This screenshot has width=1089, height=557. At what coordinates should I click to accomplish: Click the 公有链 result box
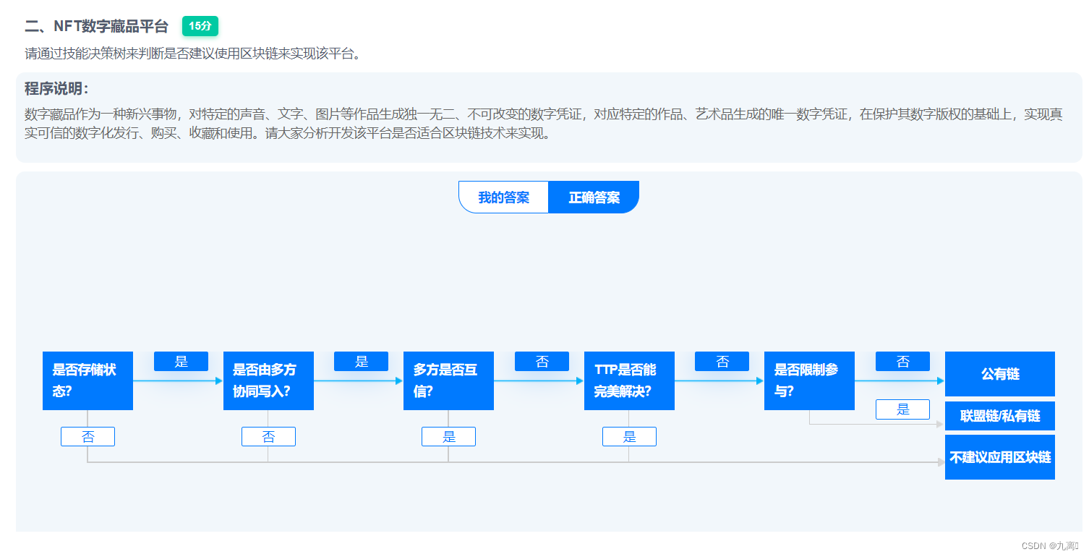(999, 374)
